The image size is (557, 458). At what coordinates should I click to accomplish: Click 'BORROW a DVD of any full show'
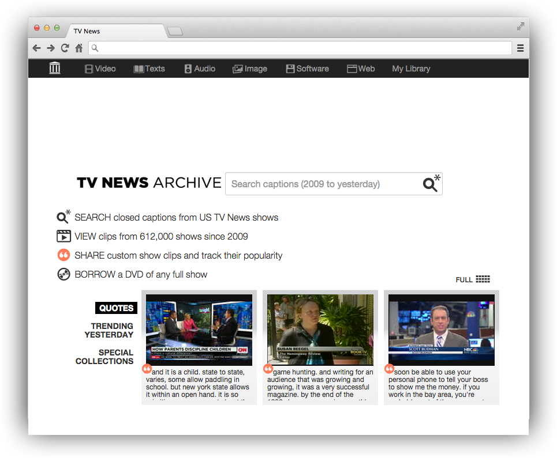point(141,275)
